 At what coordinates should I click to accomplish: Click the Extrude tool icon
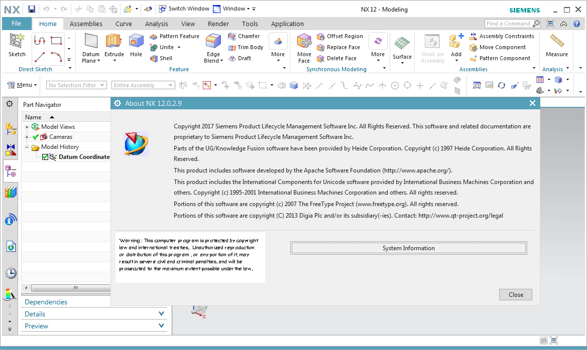click(114, 41)
